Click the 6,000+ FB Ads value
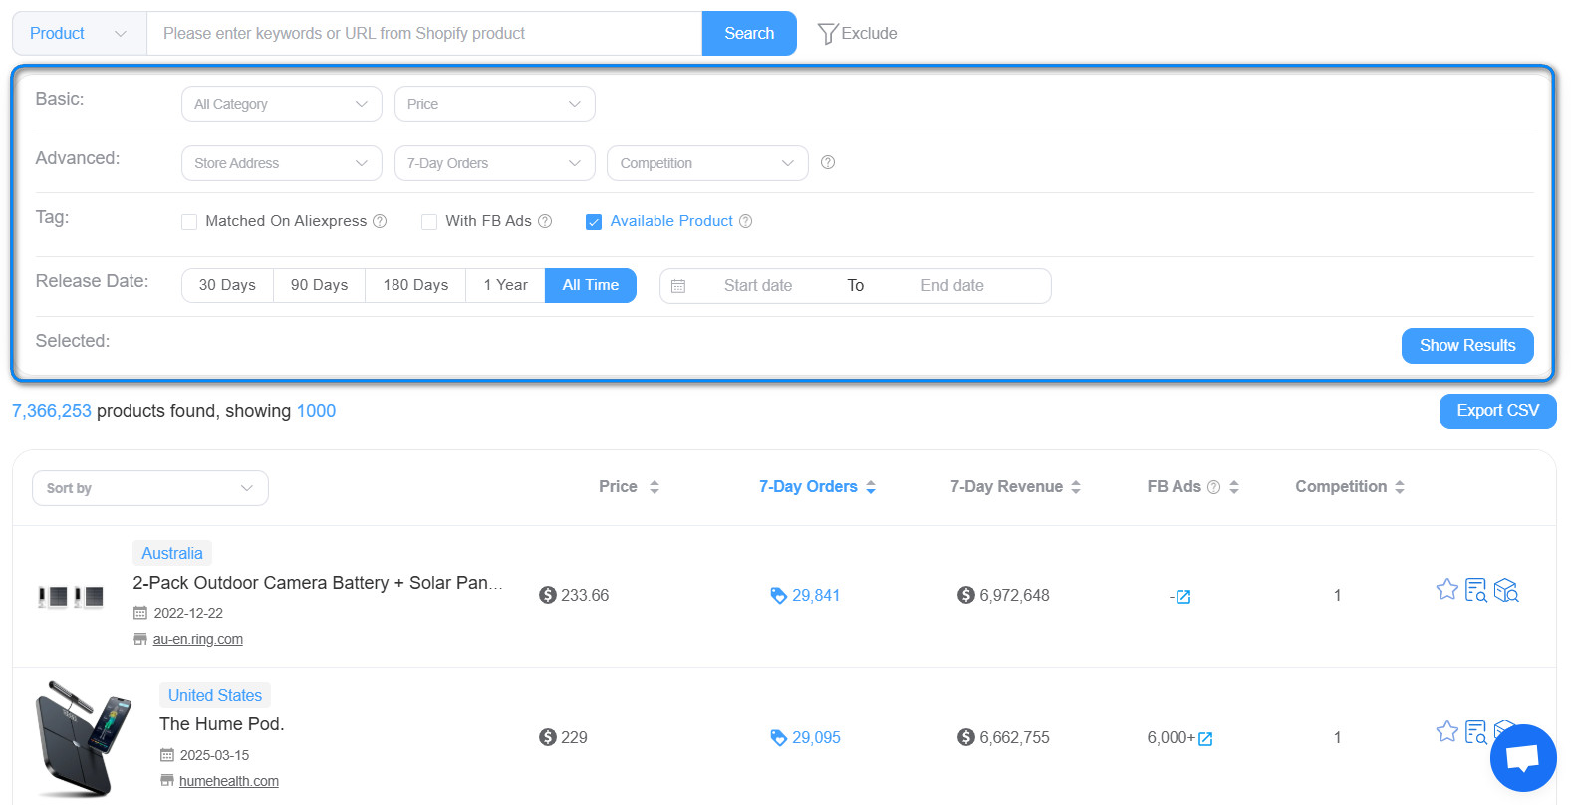This screenshot has height=805, width=1571. 1171,738
